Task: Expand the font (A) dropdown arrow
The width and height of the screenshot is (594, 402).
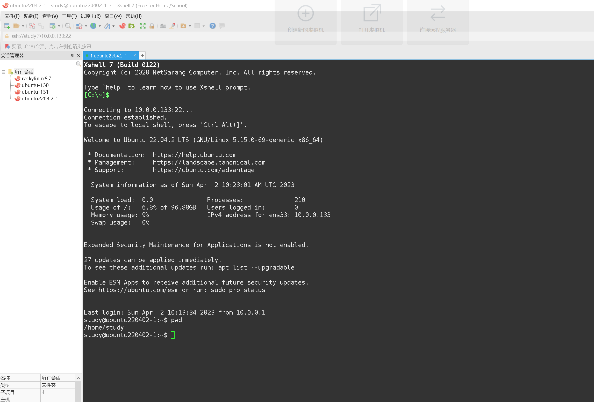Action: point(113,26)
